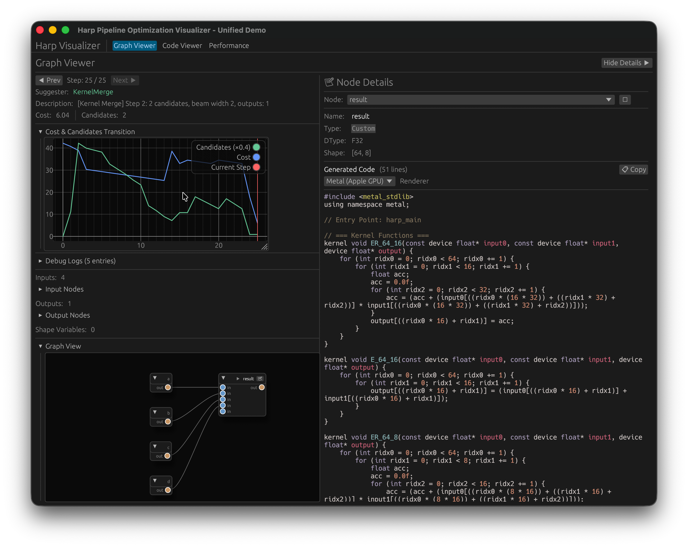688x547 pixels.
Task: Click node a's orange output pin
Action: (x=168, y=387)
